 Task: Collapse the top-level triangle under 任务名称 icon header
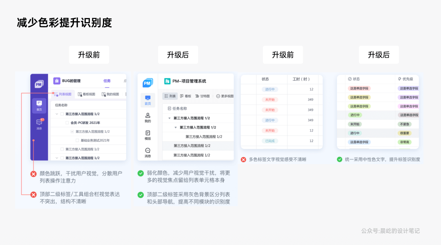coord(169,118)
